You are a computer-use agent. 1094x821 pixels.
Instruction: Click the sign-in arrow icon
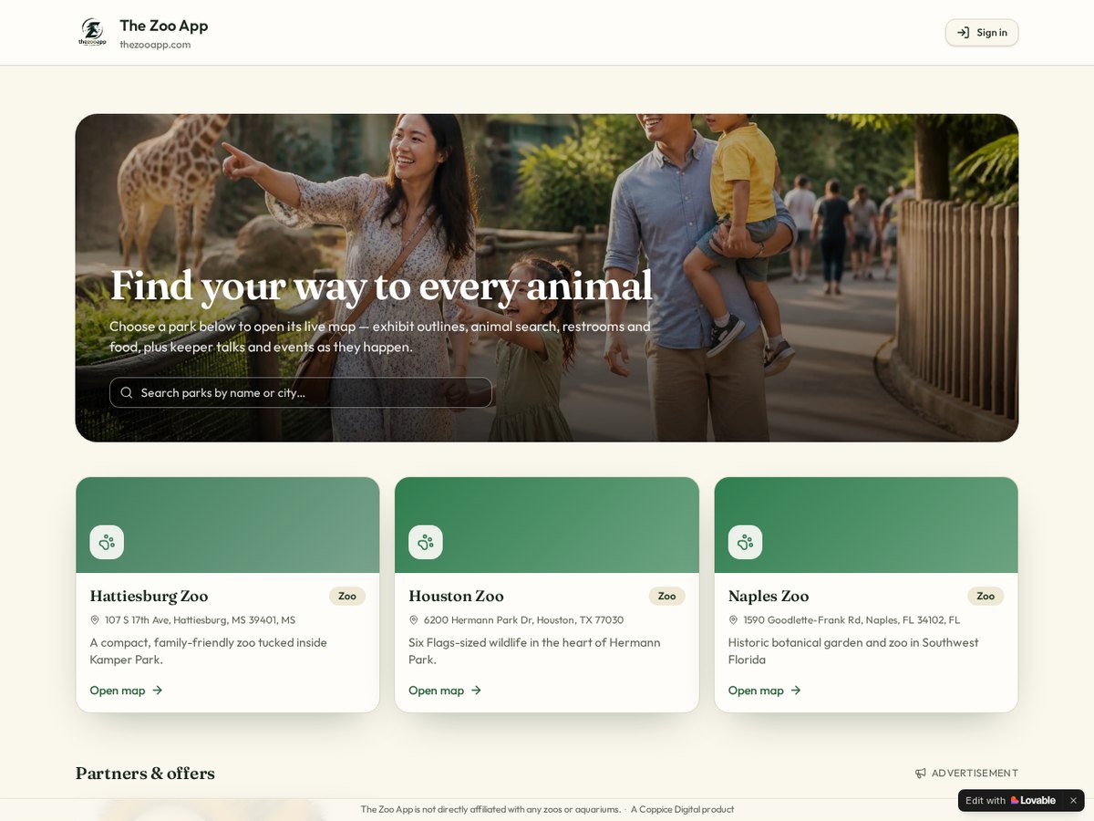[x=963, y=33]
